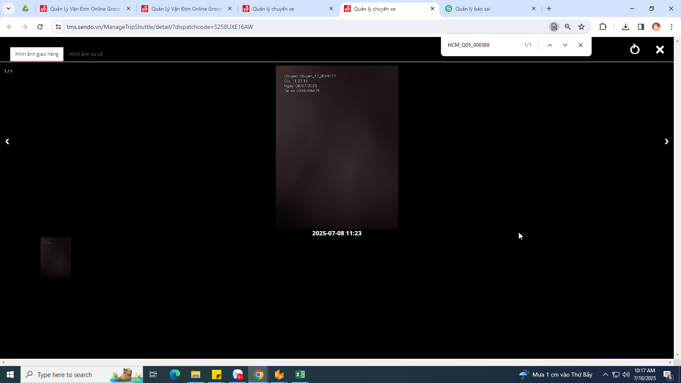This screenshot has height=383, width=681.
Task: Click the find box containing HCM_Q05_000188
Action: 482,45
